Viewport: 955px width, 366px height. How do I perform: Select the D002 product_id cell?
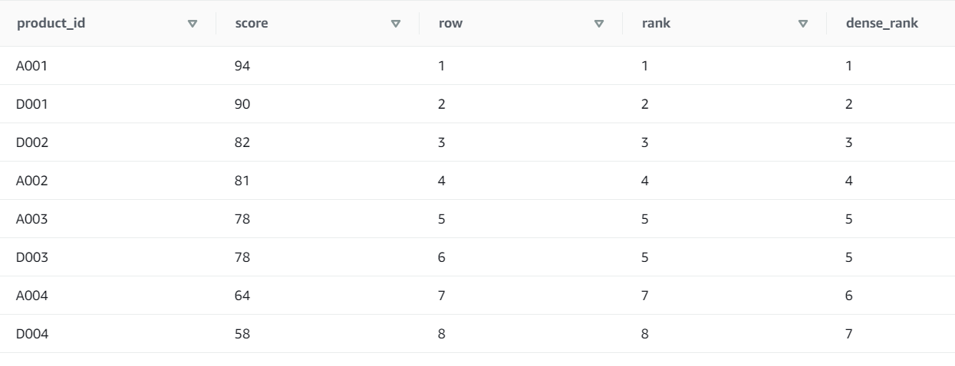tap(33, 142)
